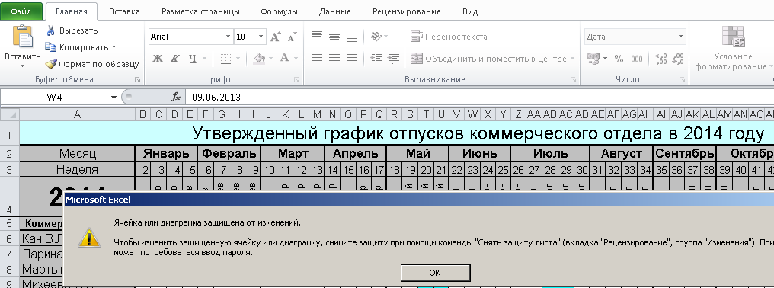The image size is (774, 288).
Task: Select column A header
Action: pos(77,114)
